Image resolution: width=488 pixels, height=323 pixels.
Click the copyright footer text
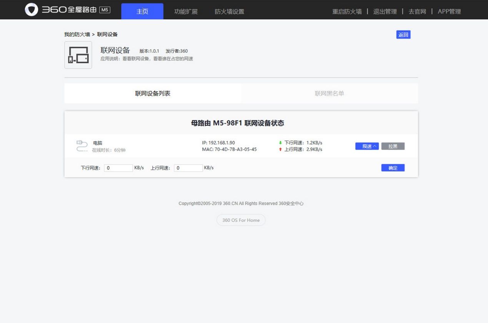point(241,204)
